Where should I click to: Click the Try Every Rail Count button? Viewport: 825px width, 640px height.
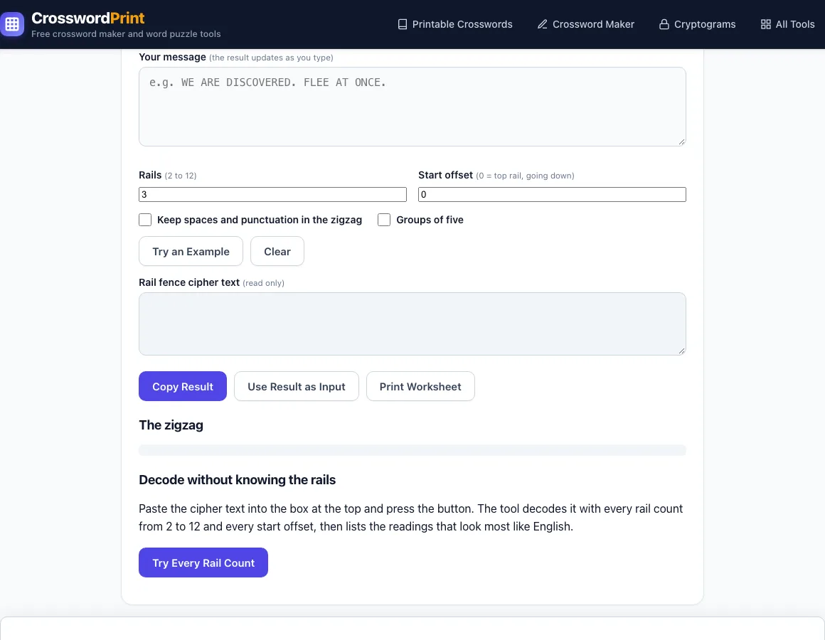[203, 562]
